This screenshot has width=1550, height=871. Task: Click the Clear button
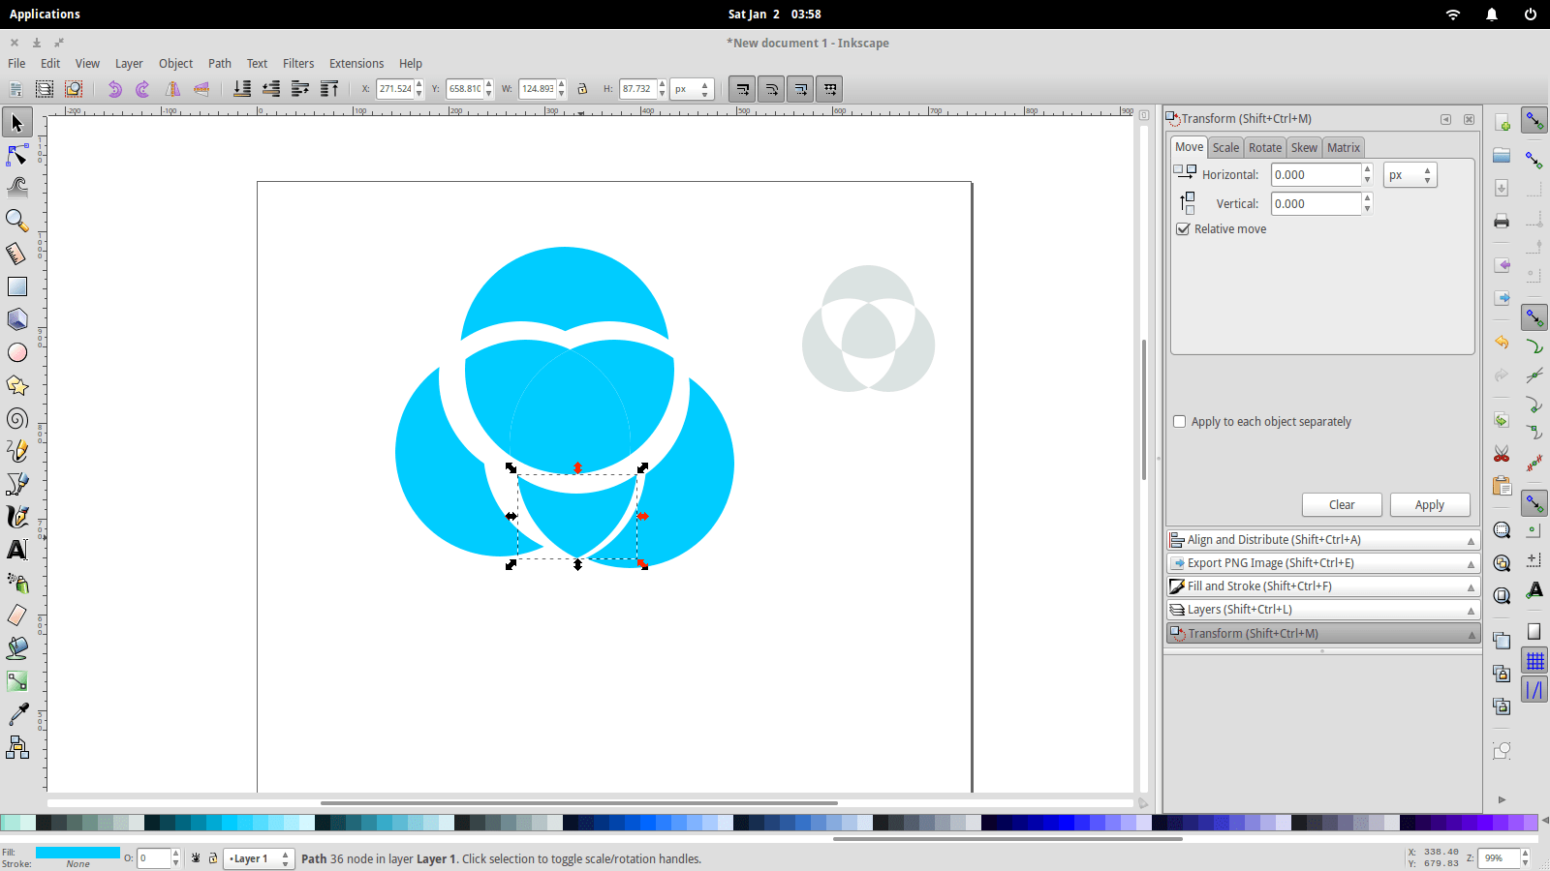click(1342, 505)
